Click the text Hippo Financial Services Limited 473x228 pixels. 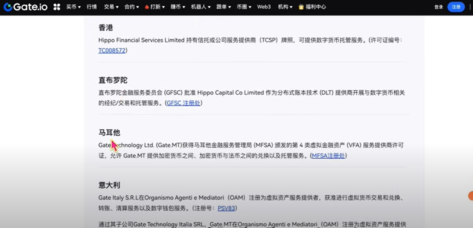(141, 40)
